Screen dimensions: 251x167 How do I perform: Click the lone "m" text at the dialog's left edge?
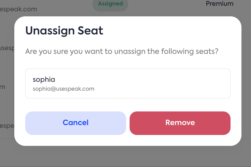coord(3,87)
